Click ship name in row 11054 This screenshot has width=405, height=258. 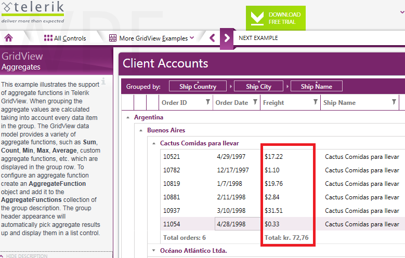(x=362, y=224)
